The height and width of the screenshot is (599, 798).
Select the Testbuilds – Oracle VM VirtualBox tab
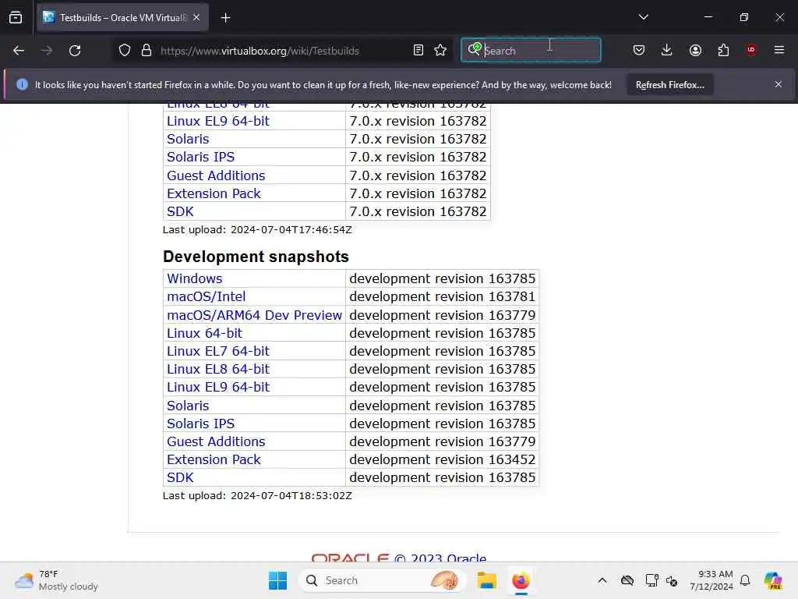(x=122, y=18)
